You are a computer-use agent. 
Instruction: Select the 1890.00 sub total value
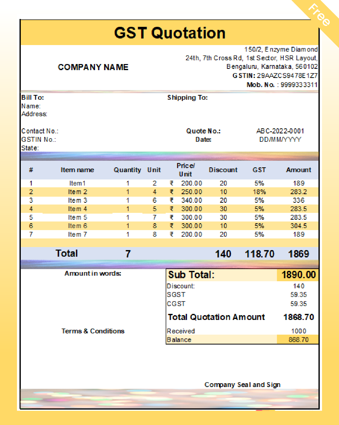(299, 275)
